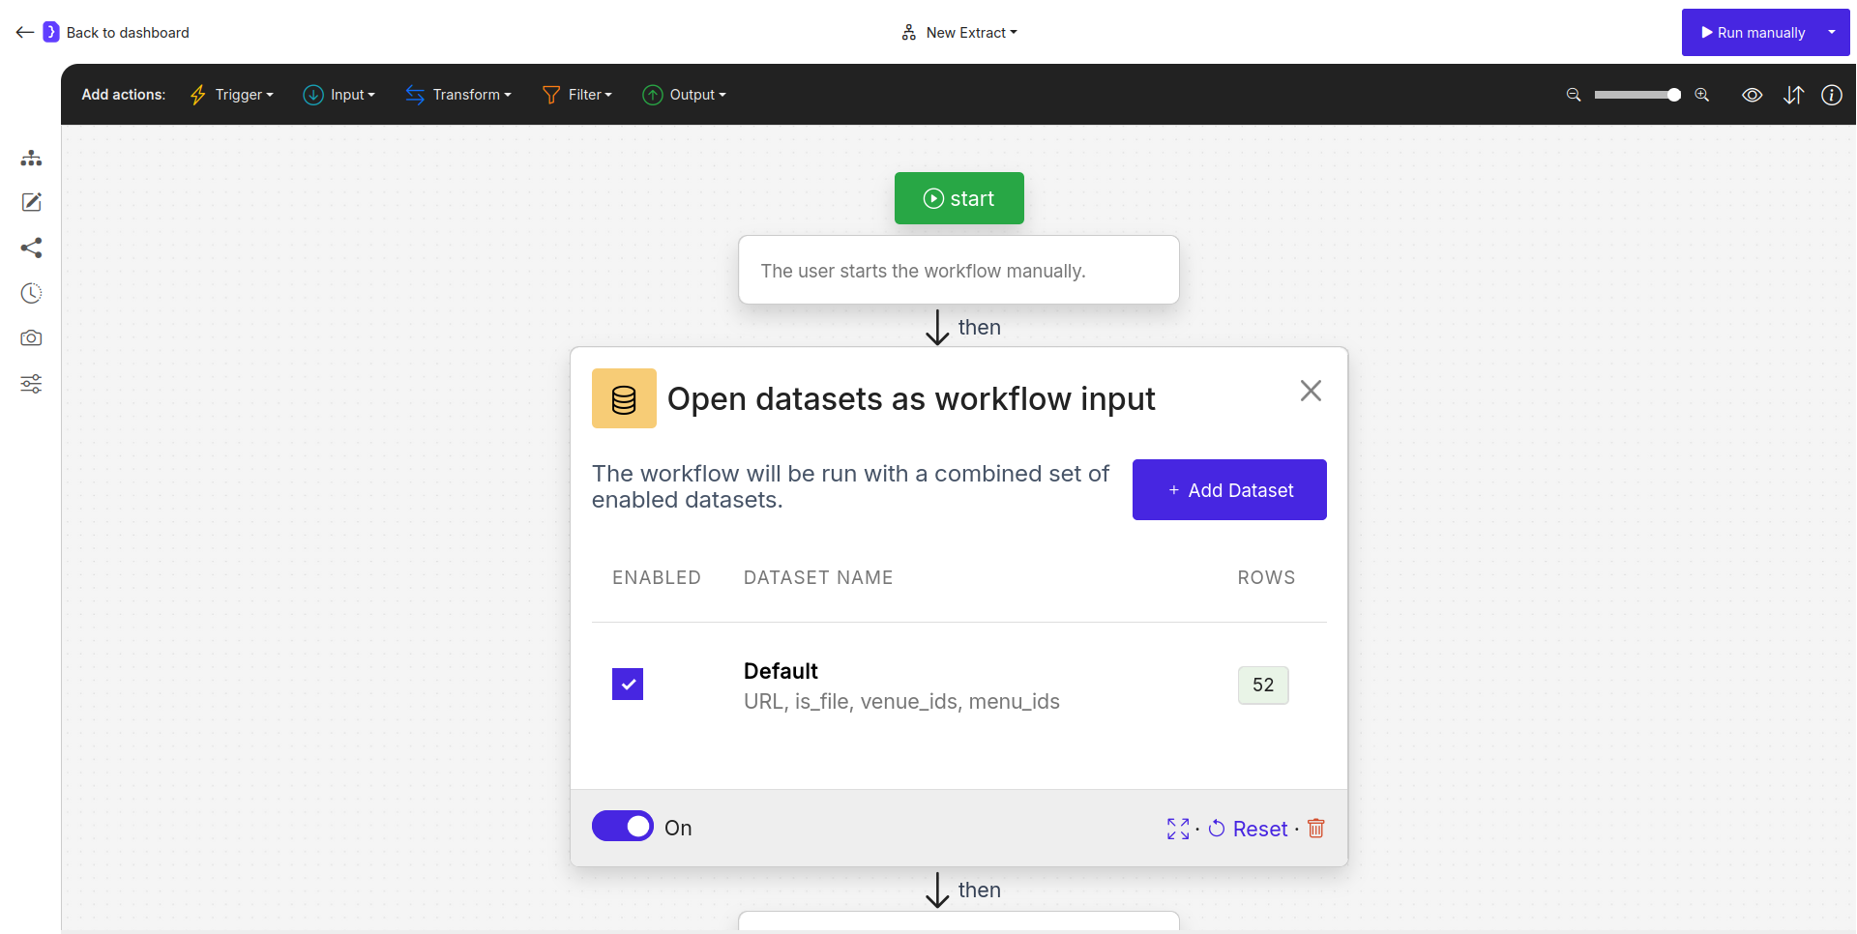
Task: Click the camera/screenshot icon in the sidebar
Action: 31,338
